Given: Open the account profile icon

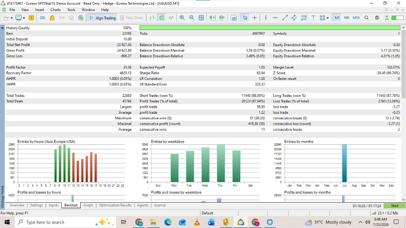Looking at the screenshot, I should point(377,18).
